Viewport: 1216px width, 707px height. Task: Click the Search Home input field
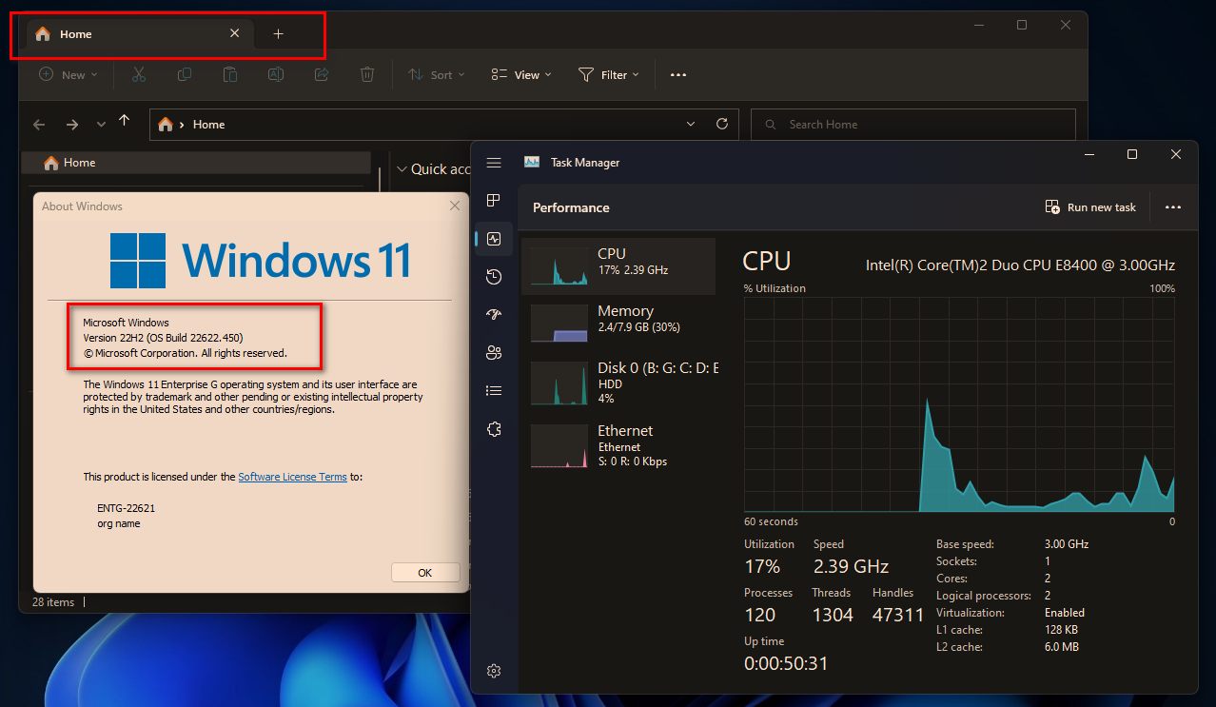click(x=913, y=125)
